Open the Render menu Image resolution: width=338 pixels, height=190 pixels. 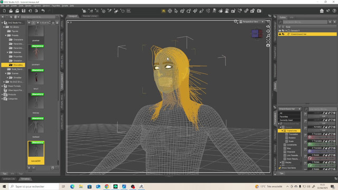28,6
